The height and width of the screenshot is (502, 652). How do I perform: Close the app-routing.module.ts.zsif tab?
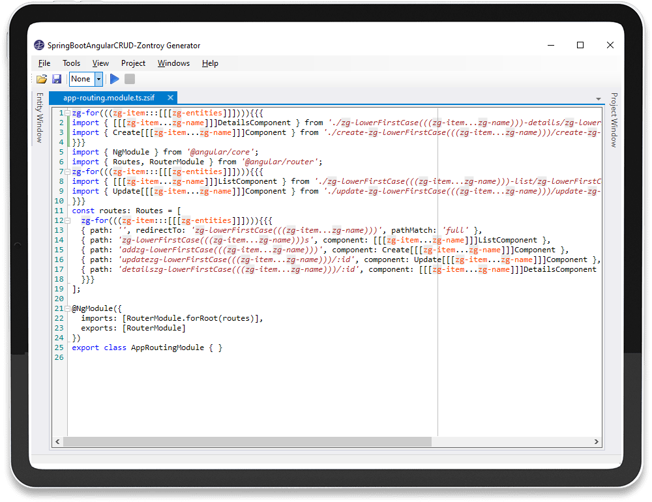pyautogui.click(x=170, y=98)
